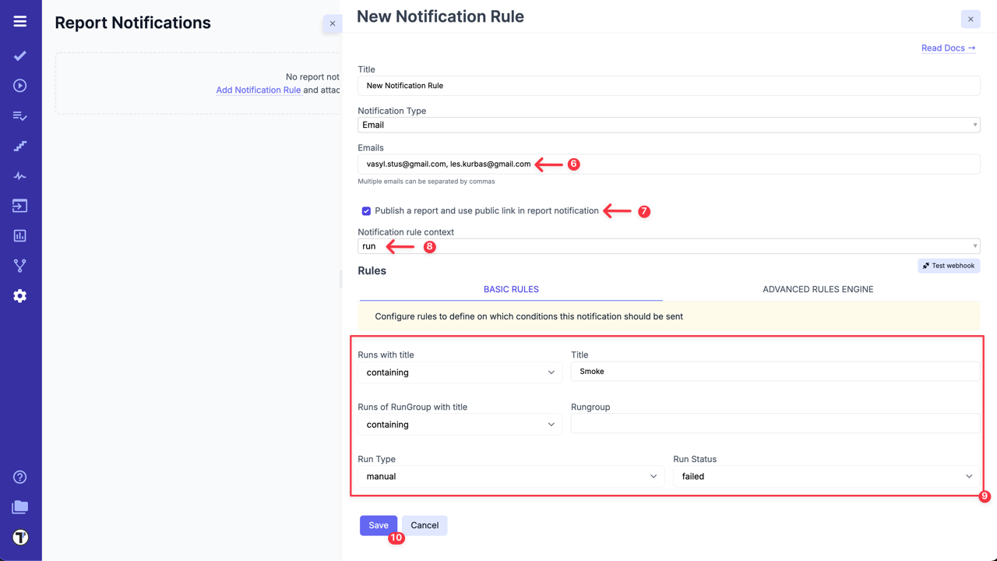Open the Analytics chart icon in sidebar
This screenshot has height=561, width=997.
[20, 235]
